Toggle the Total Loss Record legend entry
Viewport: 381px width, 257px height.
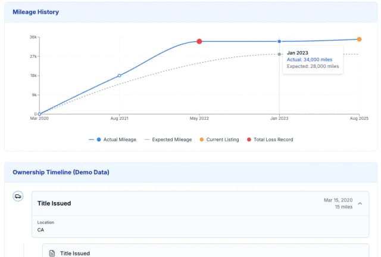270,140
